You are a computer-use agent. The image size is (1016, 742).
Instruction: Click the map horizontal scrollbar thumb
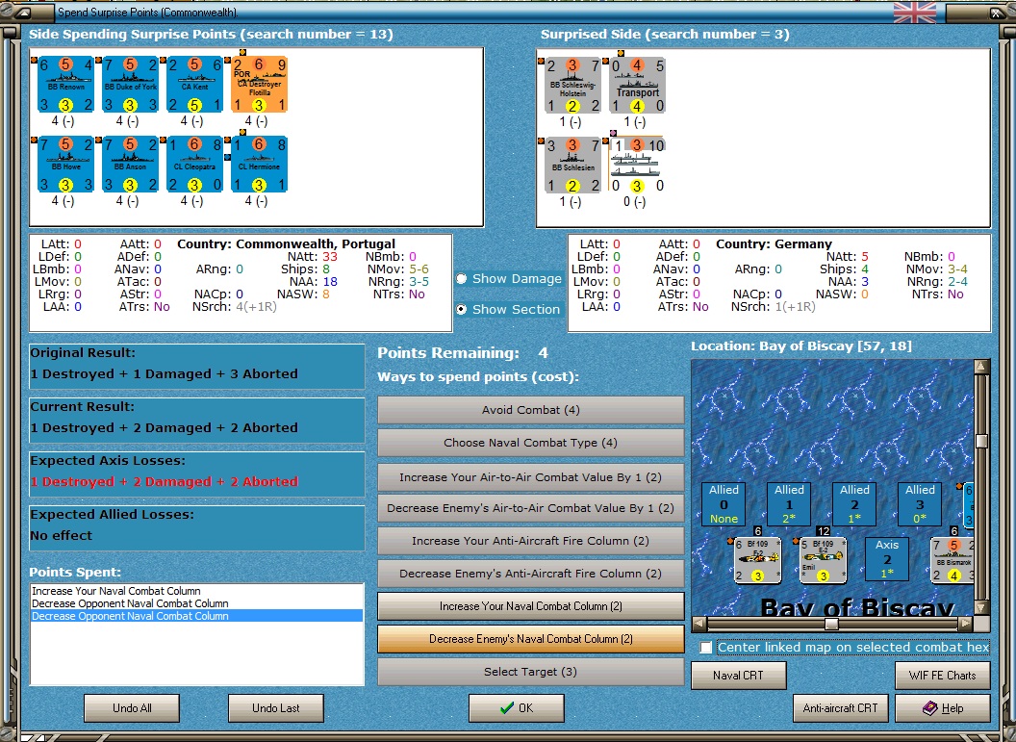831,624
